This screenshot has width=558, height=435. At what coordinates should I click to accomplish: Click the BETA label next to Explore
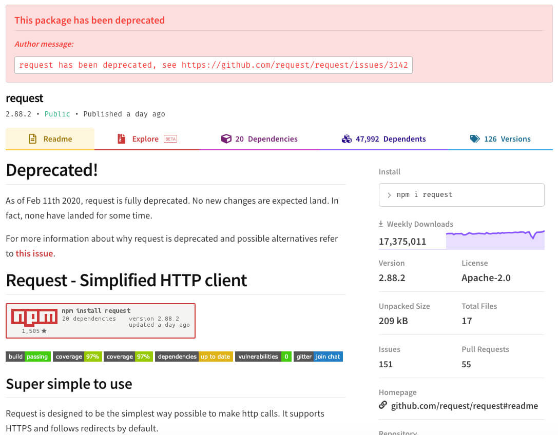pos(170,139)
